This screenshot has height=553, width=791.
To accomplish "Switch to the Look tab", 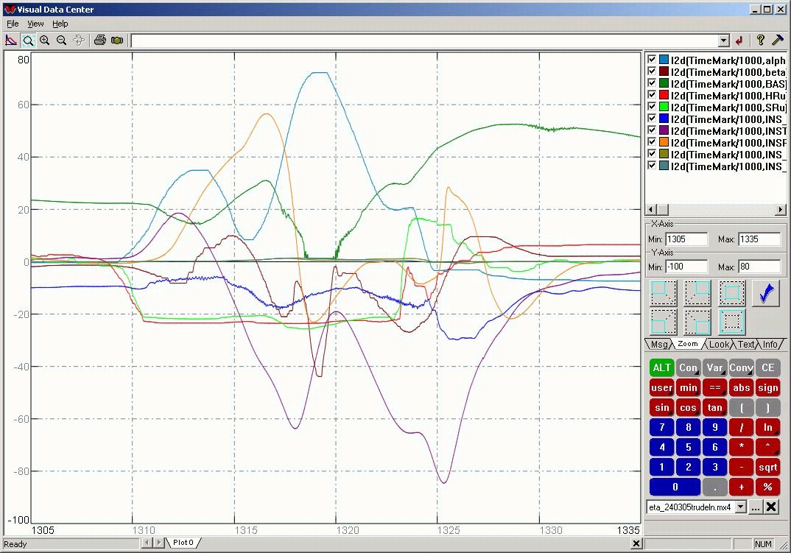I will pos(720,344).
